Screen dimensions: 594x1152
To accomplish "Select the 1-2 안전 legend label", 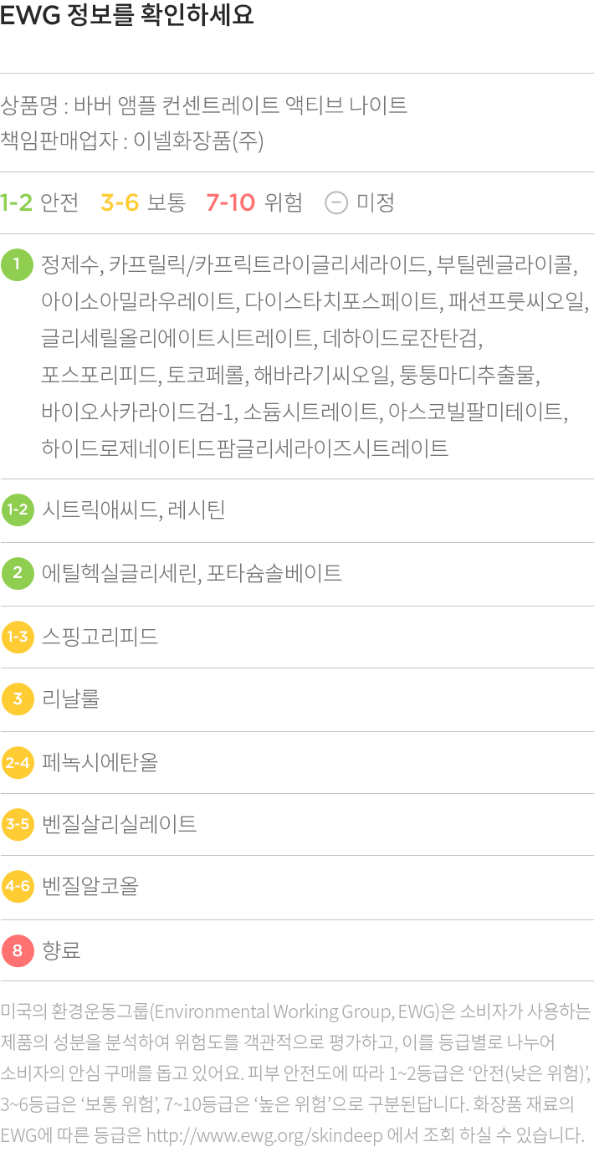I will point(39,202).
